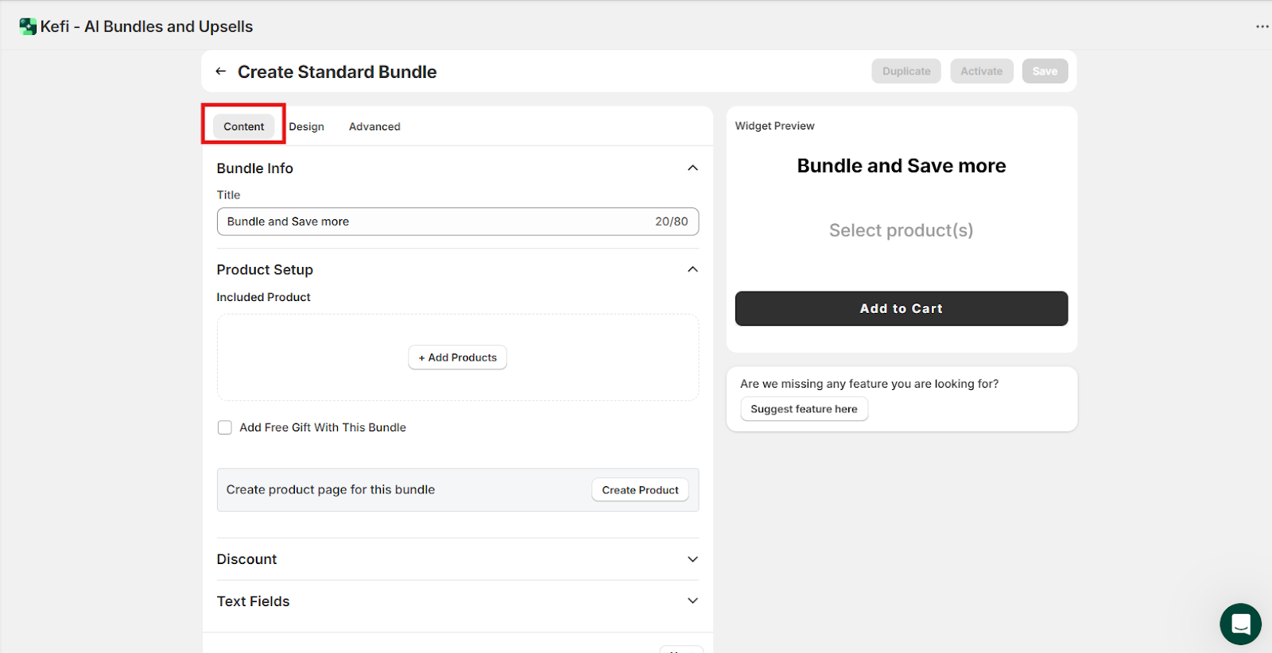Enable Add Free Gift With This Bundle

tap(225, 427)
